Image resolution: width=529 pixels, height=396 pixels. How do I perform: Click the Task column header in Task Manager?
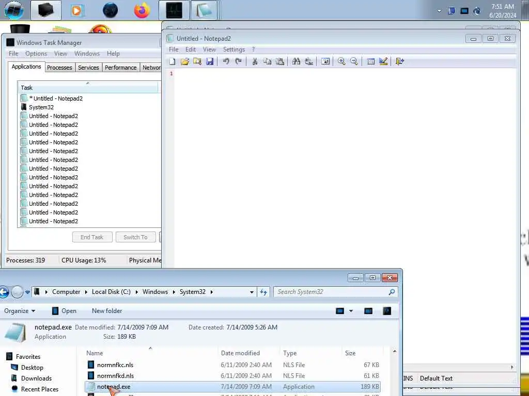pyautogui.click(x=88, y=88)
